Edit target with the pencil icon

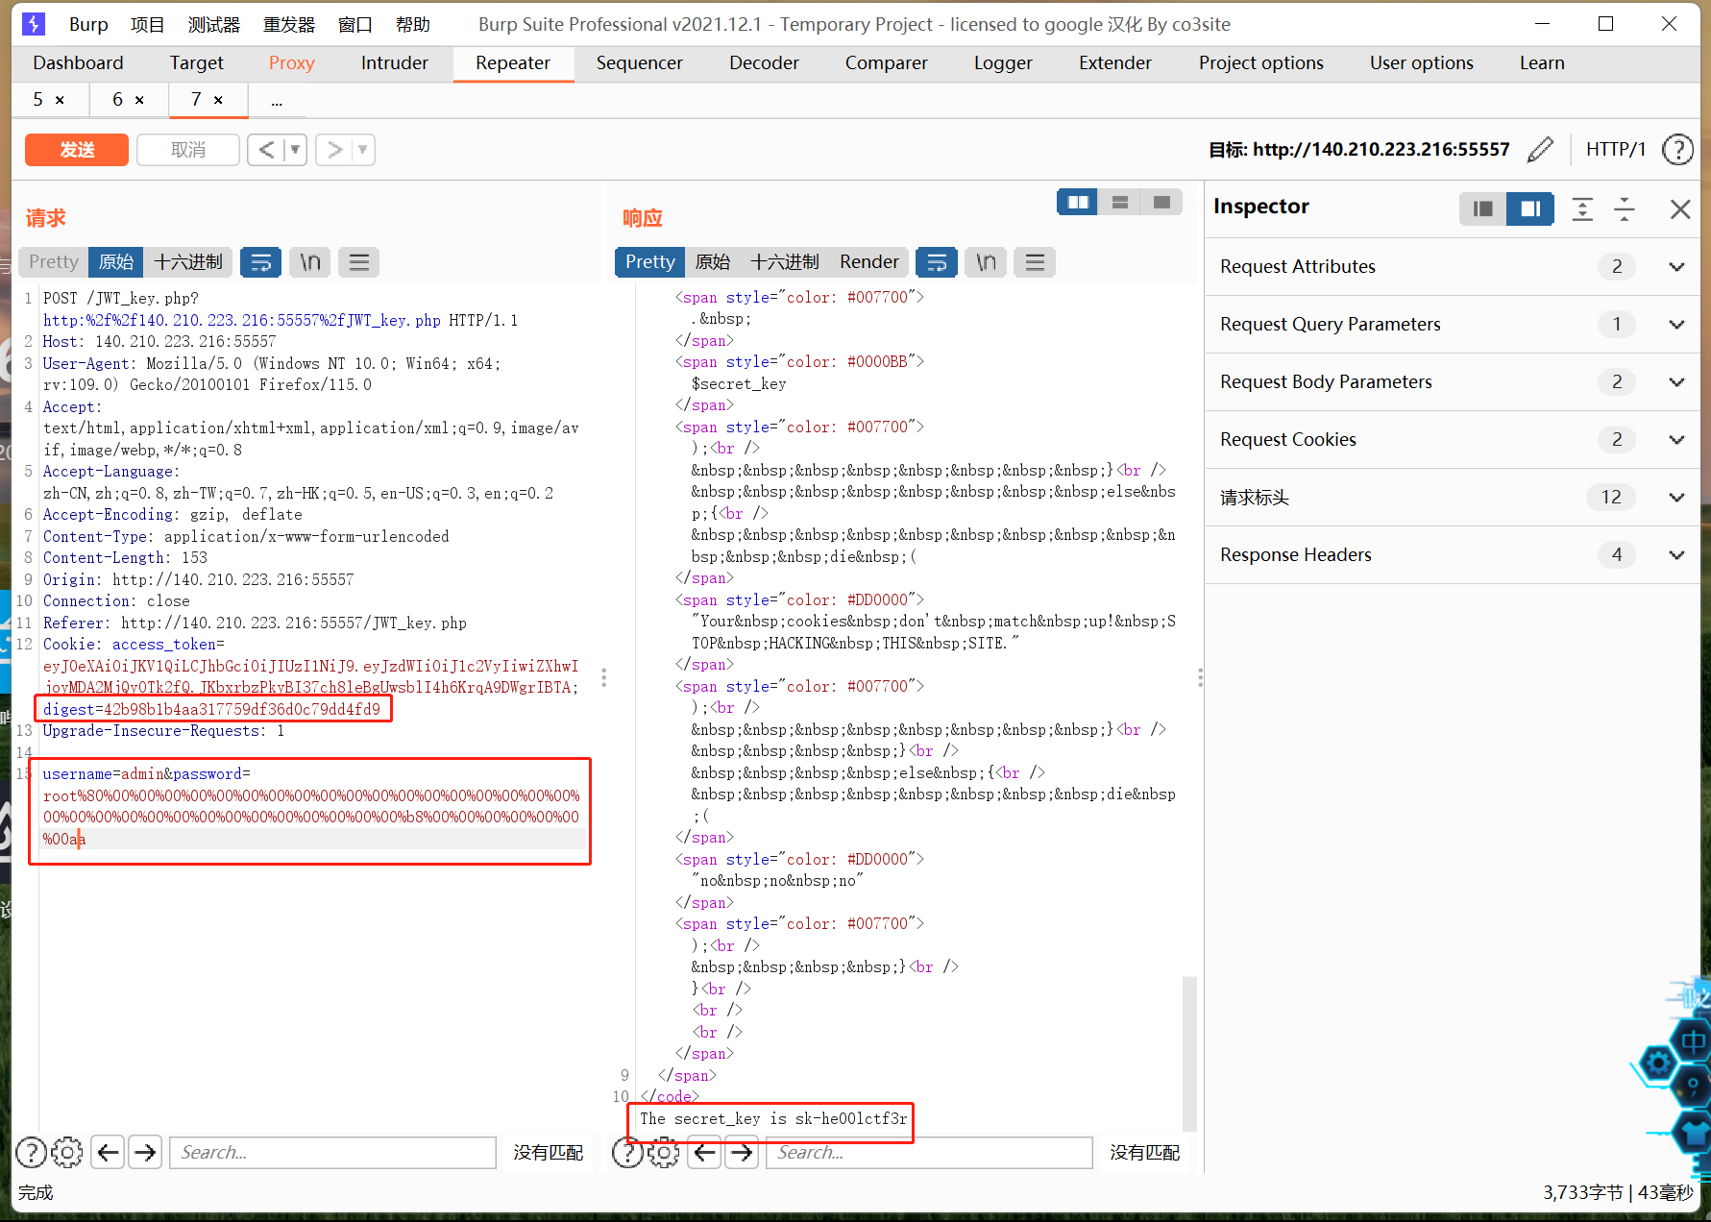tap(1540, 149)
